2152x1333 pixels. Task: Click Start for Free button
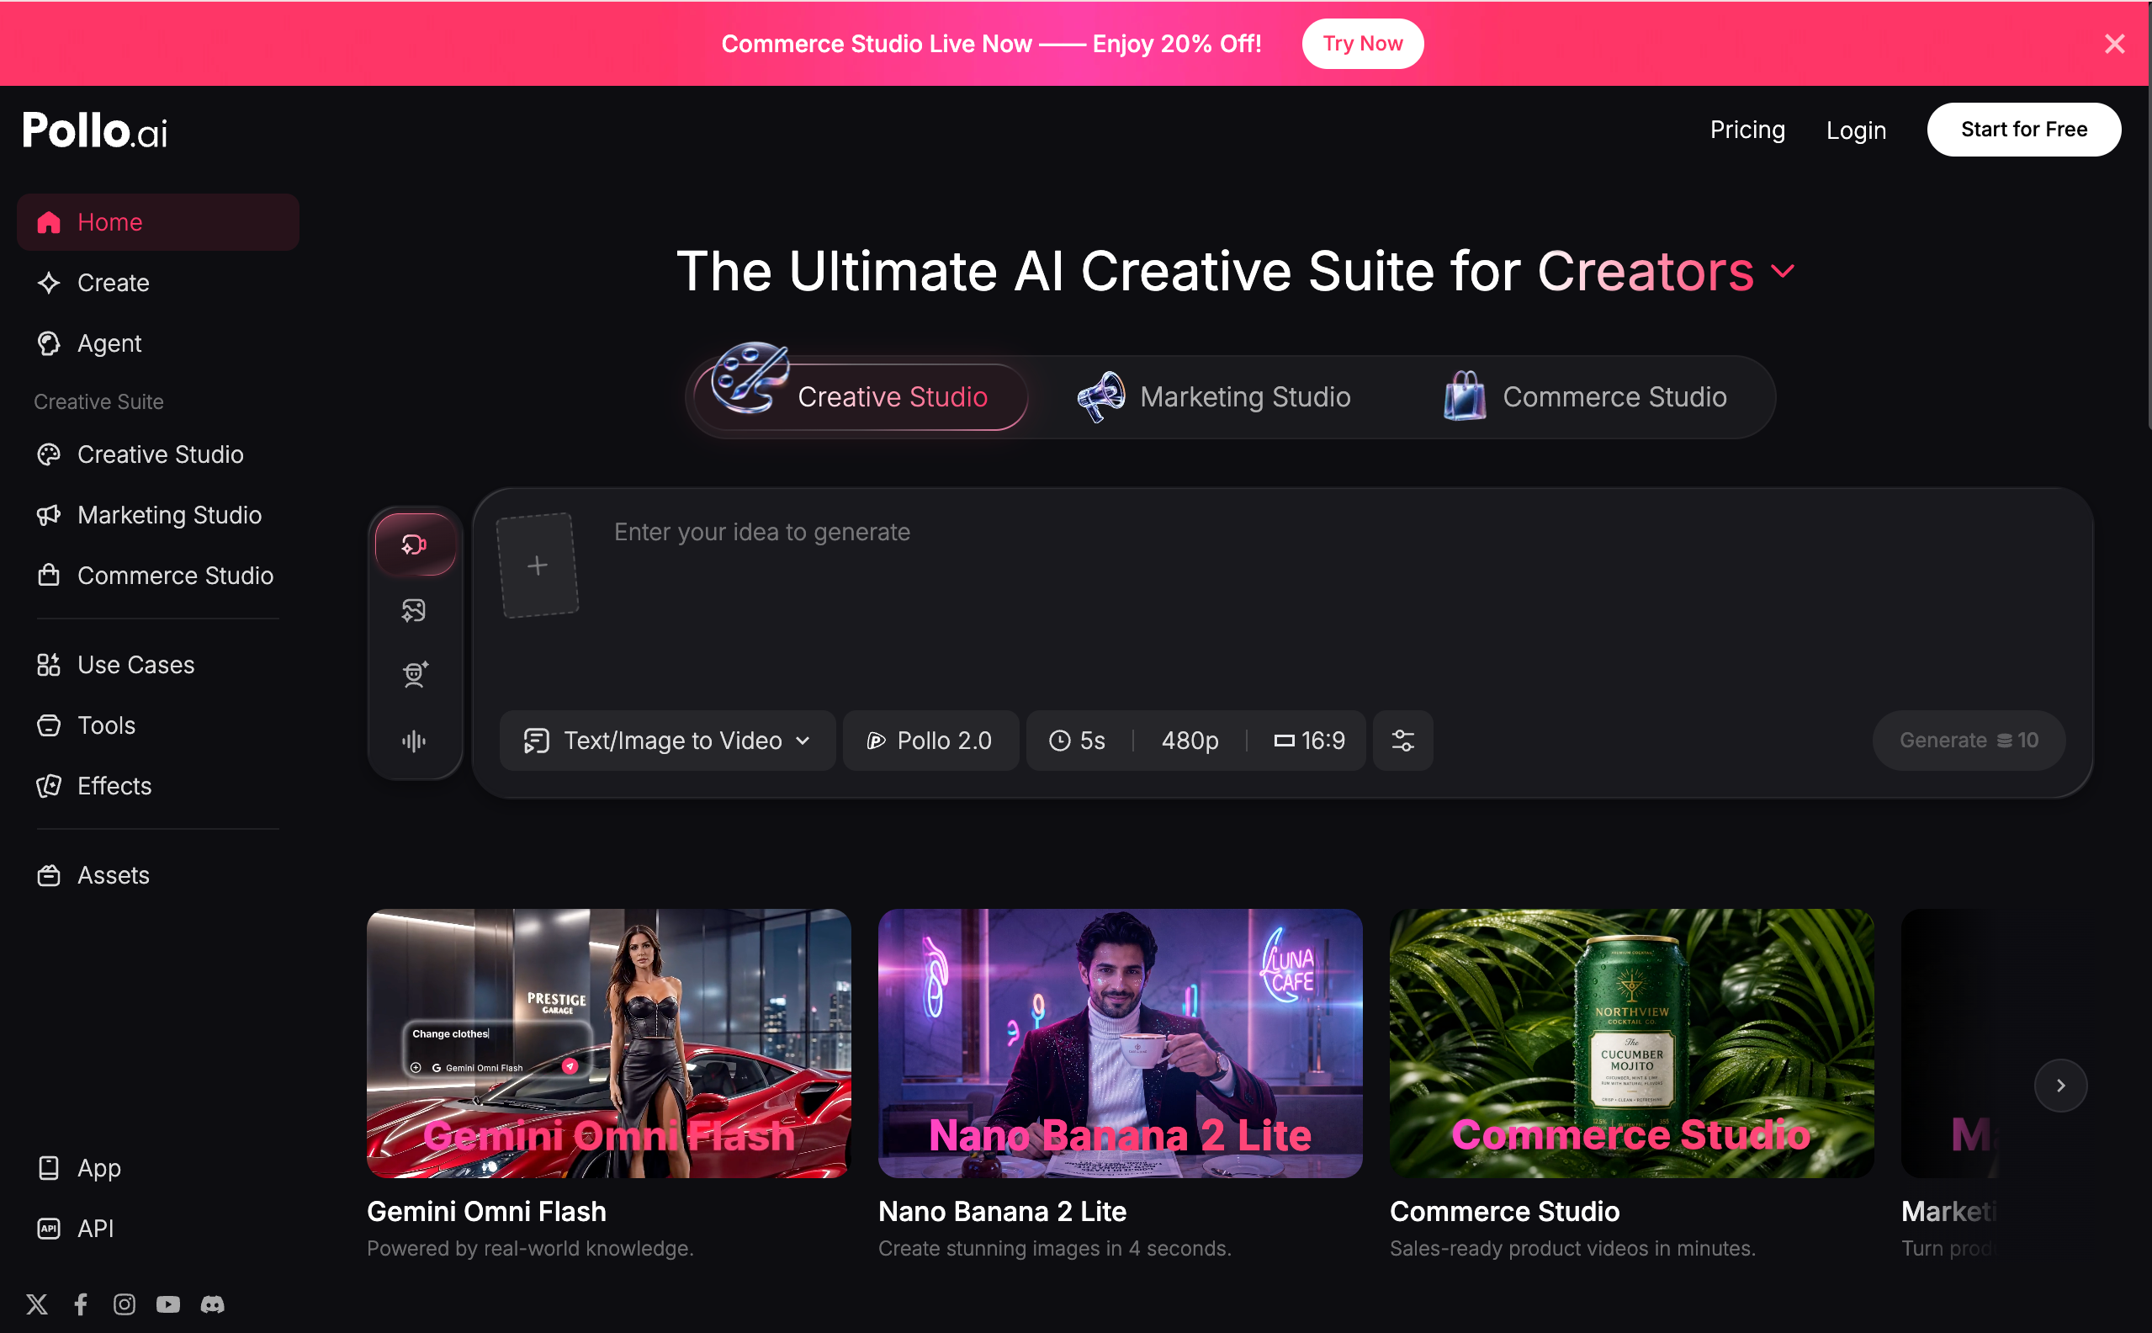2023,130
